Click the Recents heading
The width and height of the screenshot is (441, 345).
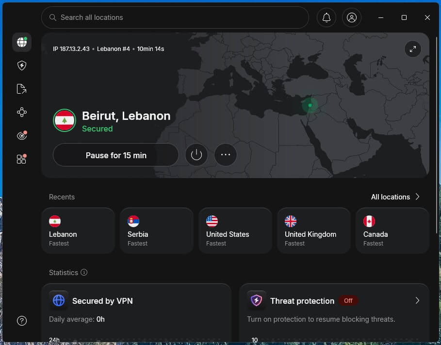[x=62, y=197]
